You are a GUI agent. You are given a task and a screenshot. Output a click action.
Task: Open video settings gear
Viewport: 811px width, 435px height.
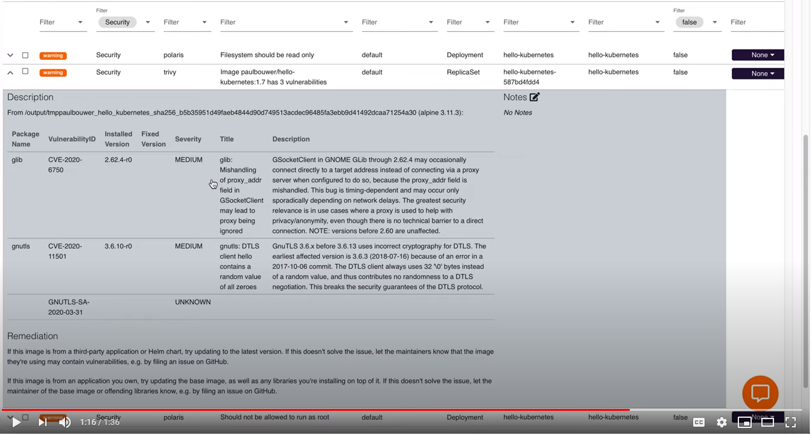pyautogui.click(x=722, y=422)
